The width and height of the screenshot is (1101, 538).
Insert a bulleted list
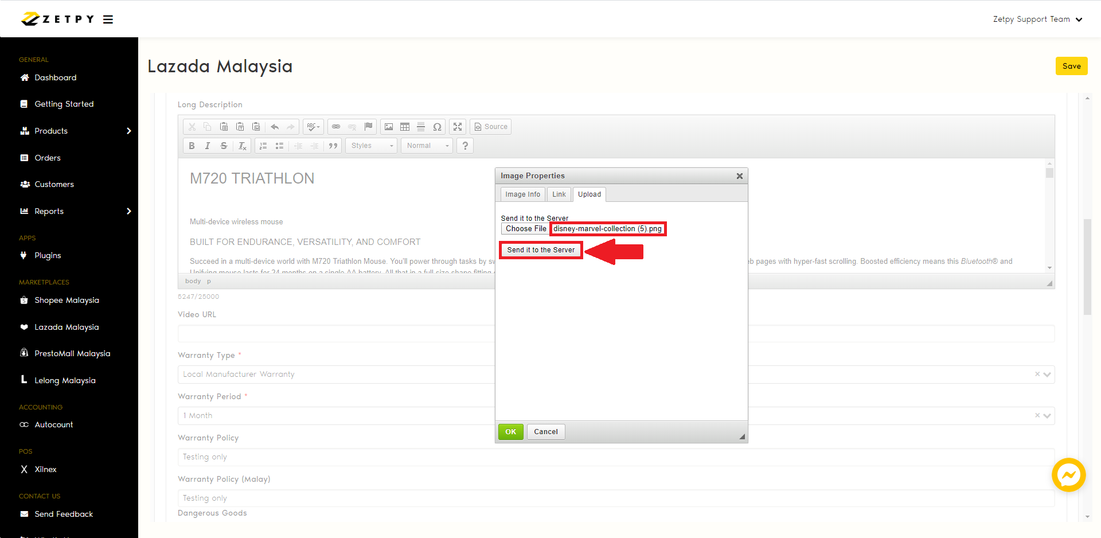(x=279, y=146)
